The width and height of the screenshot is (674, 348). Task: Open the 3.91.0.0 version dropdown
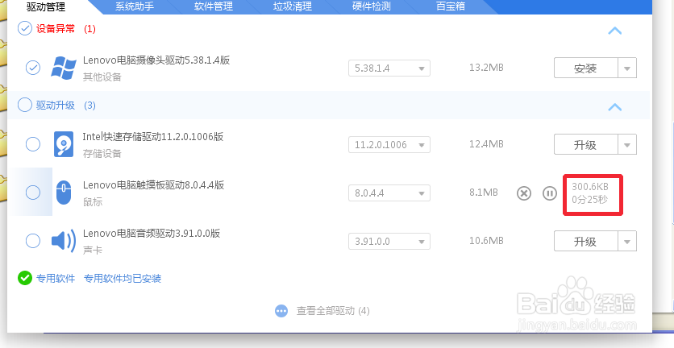[389, 241]
